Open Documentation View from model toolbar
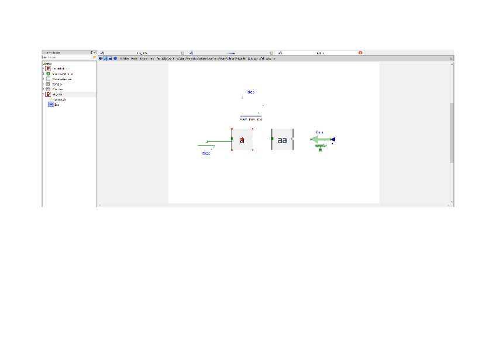This screenshot has height=350, width=496. click(x=115, y=58)
